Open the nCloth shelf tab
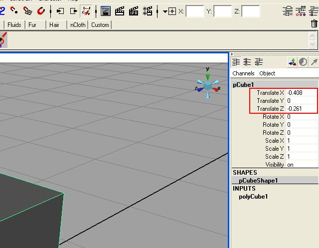 tap(78, 25)
